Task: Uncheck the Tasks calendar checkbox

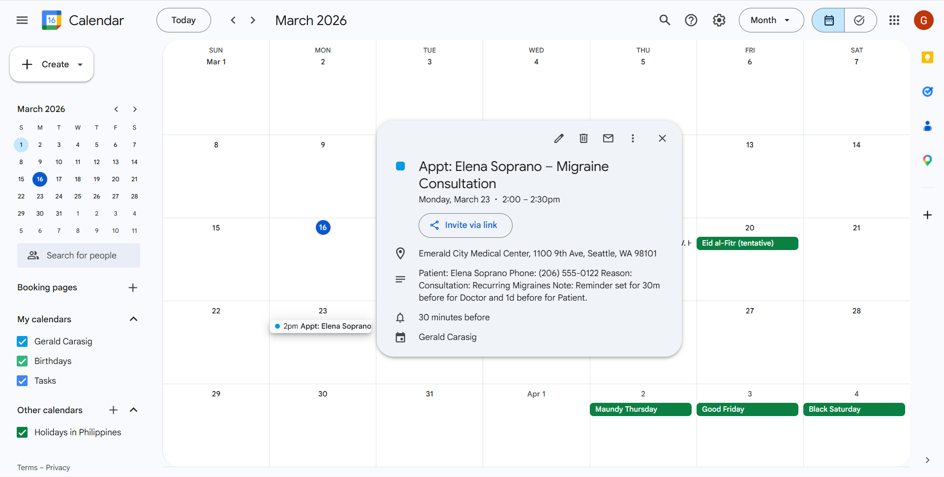Action: click(22, 381)
